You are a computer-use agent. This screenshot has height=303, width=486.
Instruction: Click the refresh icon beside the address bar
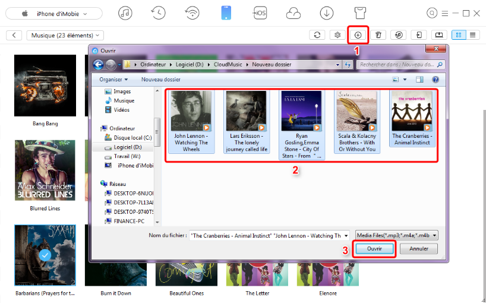348,64
